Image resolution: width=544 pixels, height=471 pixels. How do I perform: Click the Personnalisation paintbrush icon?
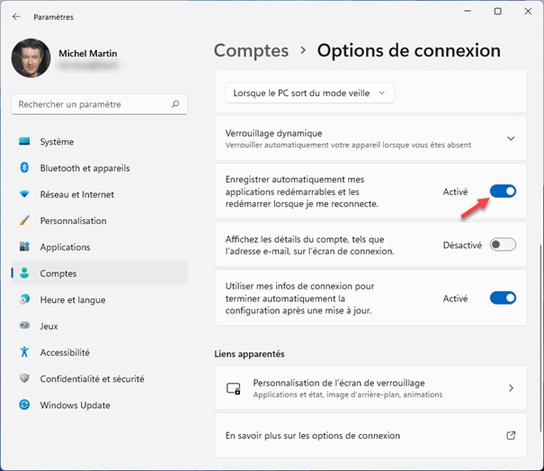pos(24,221)
